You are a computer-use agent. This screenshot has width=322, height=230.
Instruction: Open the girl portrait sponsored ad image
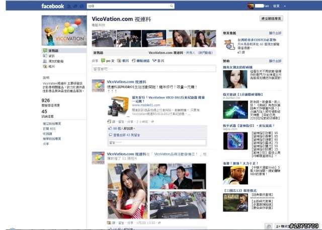click(235, 79)
